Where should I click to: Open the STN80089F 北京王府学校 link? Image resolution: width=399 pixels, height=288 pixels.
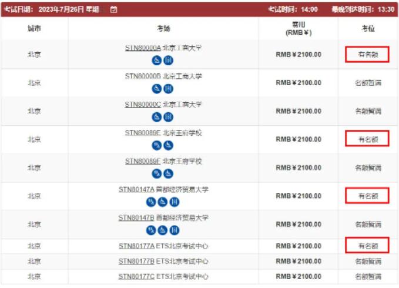163,161
